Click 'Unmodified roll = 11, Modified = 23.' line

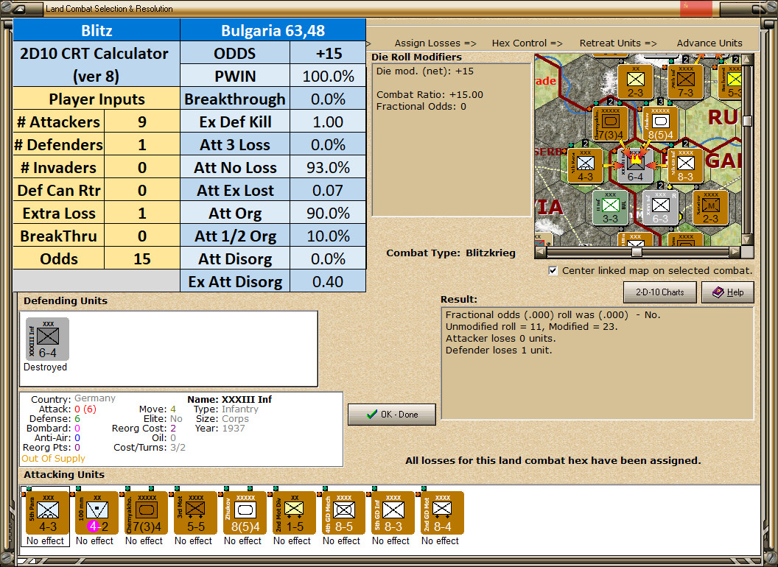pyautogui.click(x=531, y=327)
